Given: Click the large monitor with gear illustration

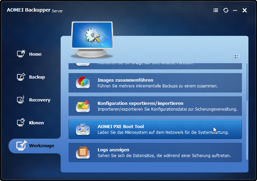Looking at the screenshot, I should (x=92, y=40).
